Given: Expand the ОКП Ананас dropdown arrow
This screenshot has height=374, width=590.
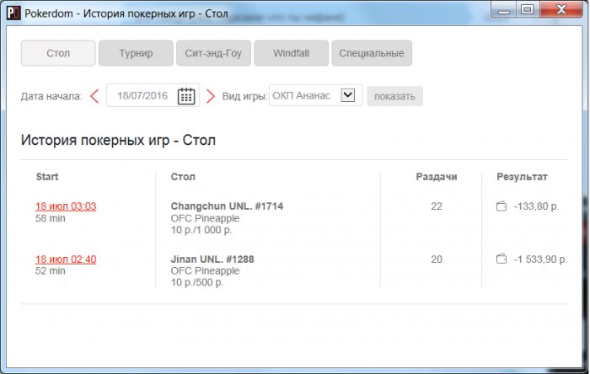Looking at the screenshot, I should (x=347, y=95).
